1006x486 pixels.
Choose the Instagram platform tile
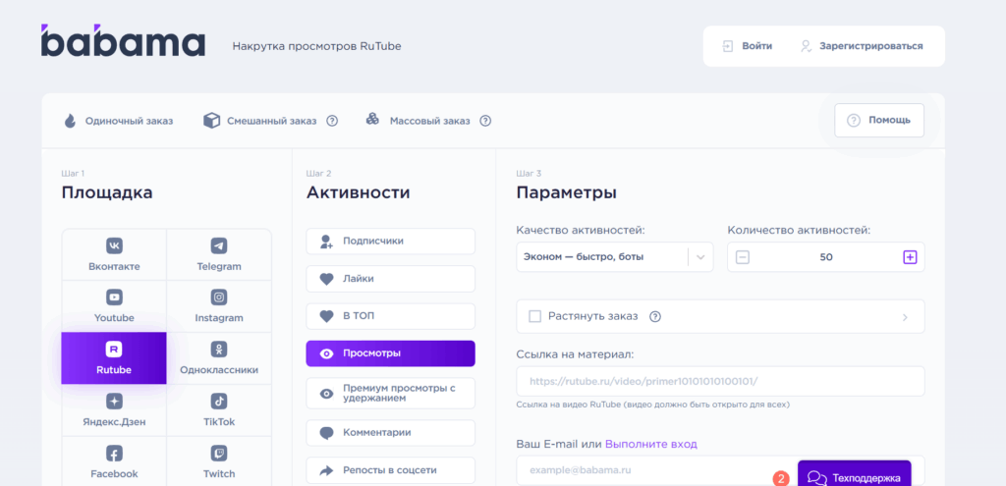pos(219,306)
